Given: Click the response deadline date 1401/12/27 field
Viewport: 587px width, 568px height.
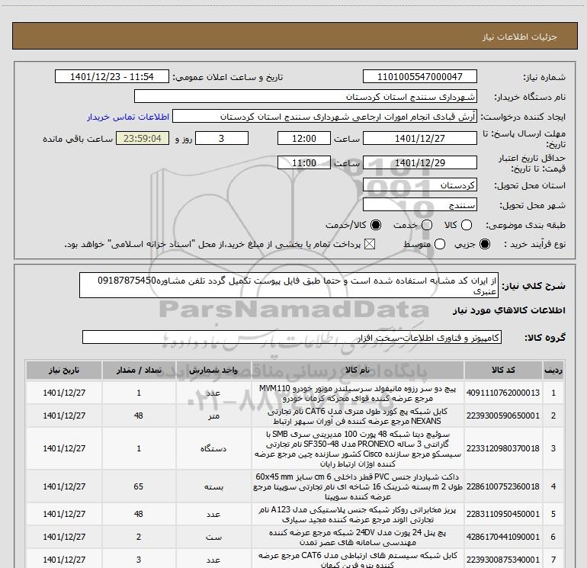Looking at the screenshot, I should (419, 138).
